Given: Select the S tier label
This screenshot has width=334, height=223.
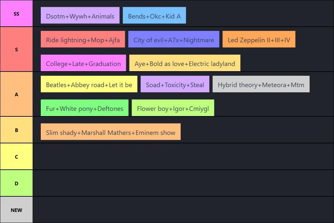Looking at the screenshot, I should (16, 49).
